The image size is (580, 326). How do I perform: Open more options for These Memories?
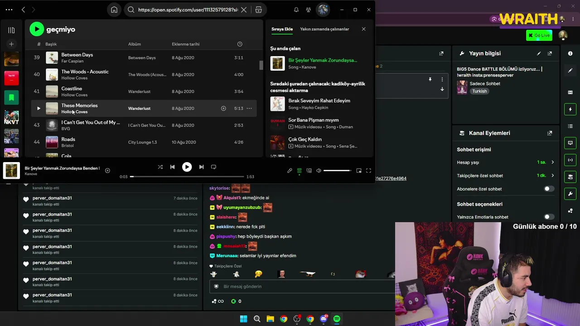pos(249,108)
